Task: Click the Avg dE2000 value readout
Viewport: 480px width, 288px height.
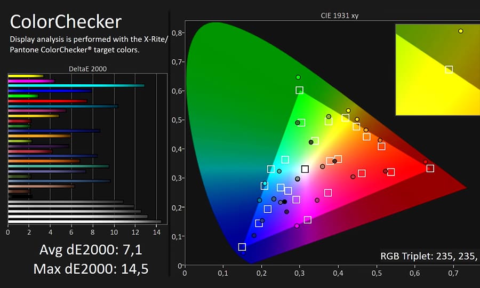Action: [91, 250]
